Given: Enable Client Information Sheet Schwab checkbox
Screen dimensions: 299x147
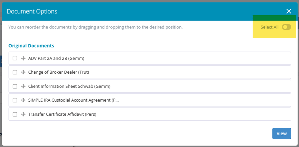Looking at the screenshot, I should 15,86.
